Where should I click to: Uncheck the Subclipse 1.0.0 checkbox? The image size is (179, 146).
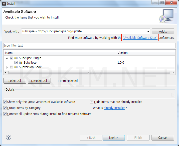(16, 63)
